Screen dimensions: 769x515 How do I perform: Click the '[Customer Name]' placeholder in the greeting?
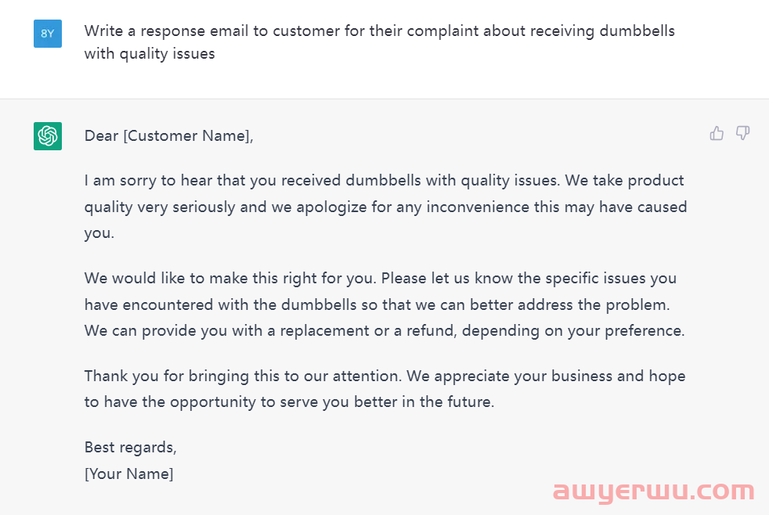pos(186,135)
